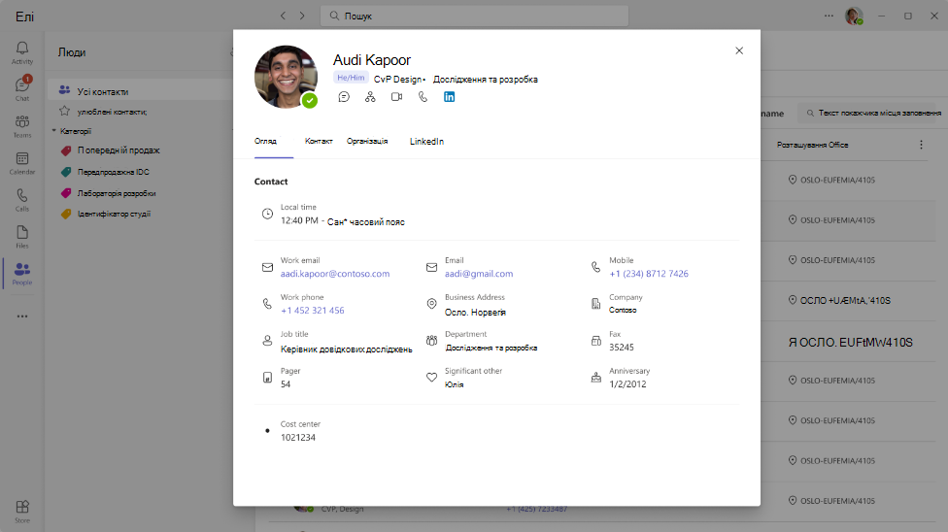Go back with the navigation arrow
Image resolution: width=948 pixels, height=532 pixels.
(283, 16)
